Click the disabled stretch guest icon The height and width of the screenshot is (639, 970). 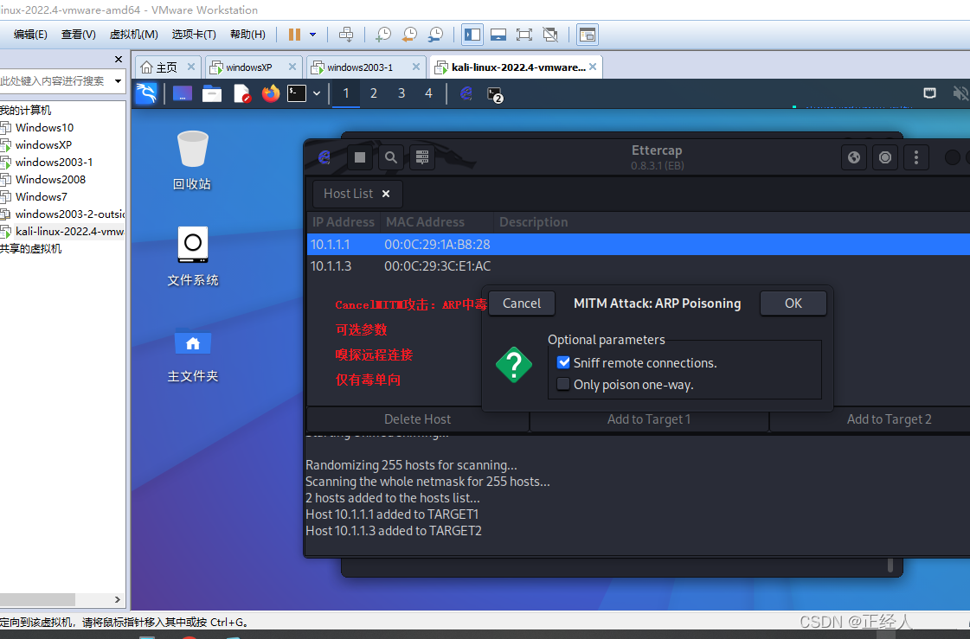click(550, 35)
